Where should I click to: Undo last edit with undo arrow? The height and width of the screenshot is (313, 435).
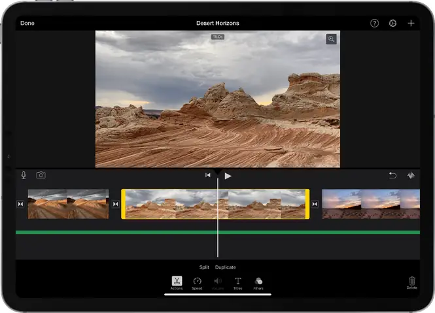pyautogui.click(x=392, y=175)
